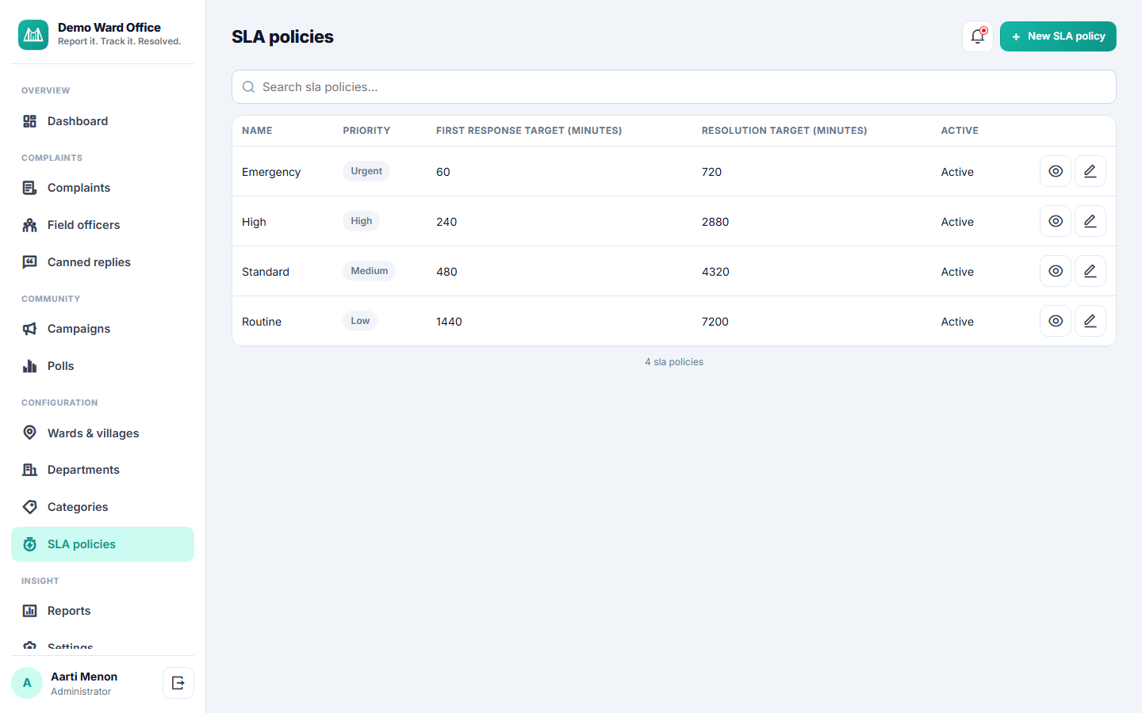Open Field officers section
The height and width of the screenshot is (713, 1142).
coord(102,225)
